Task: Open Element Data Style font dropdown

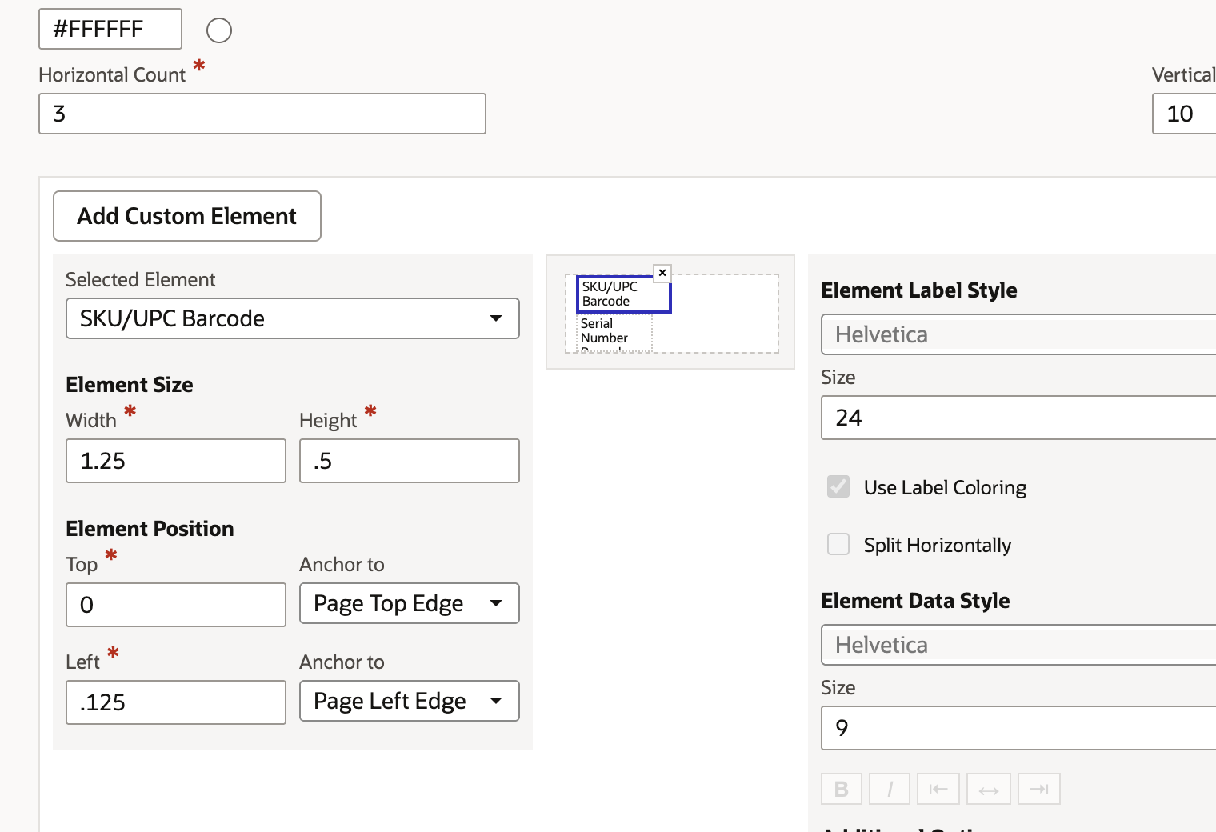Action: (x=1018, y=645)
